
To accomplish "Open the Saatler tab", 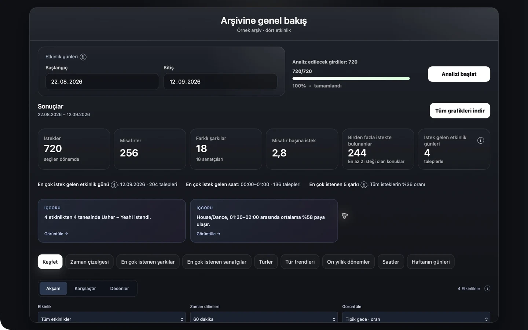I will pyautogui.click(x=390, y=262).
